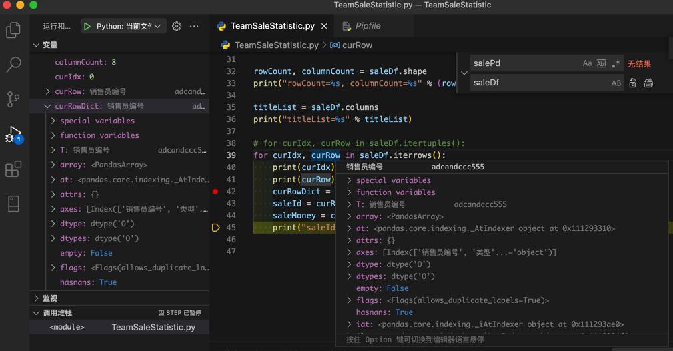Select the TeamSaleStatistic.py editor tab
The image size is (673, 351).
click(272, 26)
